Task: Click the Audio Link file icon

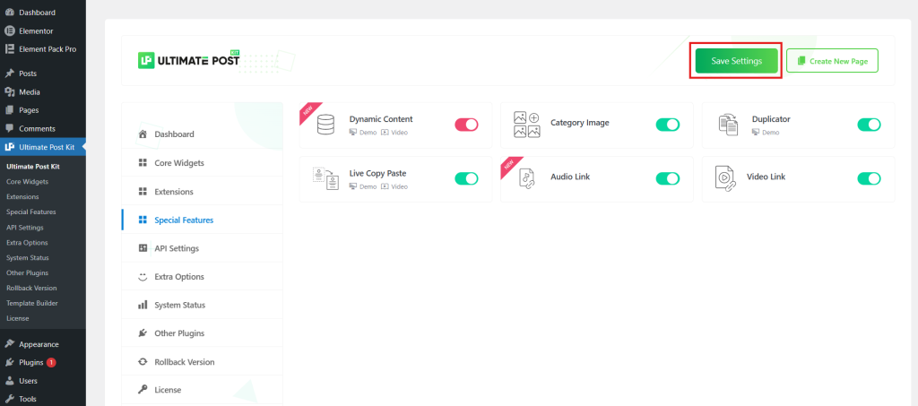Action: point(527,178)
